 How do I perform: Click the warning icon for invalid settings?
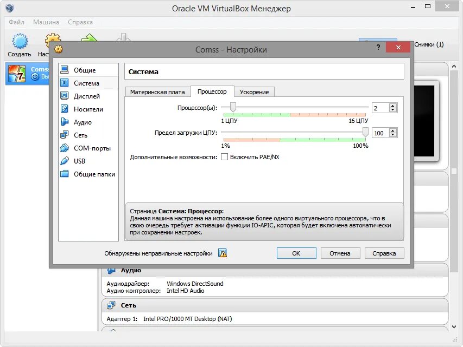[x=223, y=253]
